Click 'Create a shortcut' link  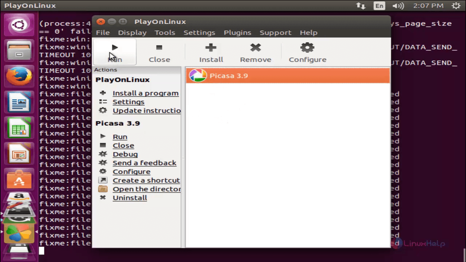tap(146, 180)
